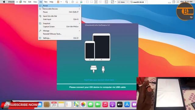195x110 pixels.
Task: Enter full screen mode toolbar icon
Action: pyautogui.click(x=96, y=2)
